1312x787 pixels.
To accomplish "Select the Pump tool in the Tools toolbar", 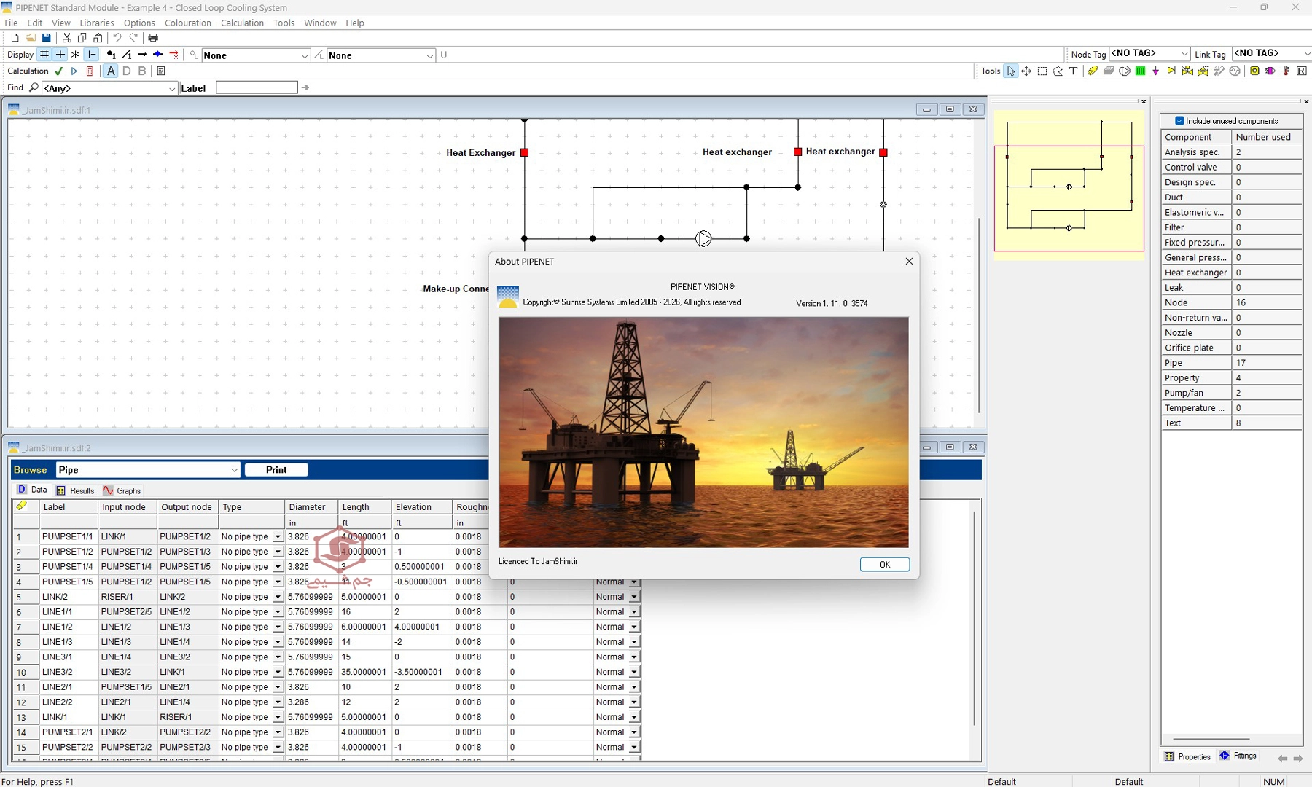I will [x=1125, y=71].
